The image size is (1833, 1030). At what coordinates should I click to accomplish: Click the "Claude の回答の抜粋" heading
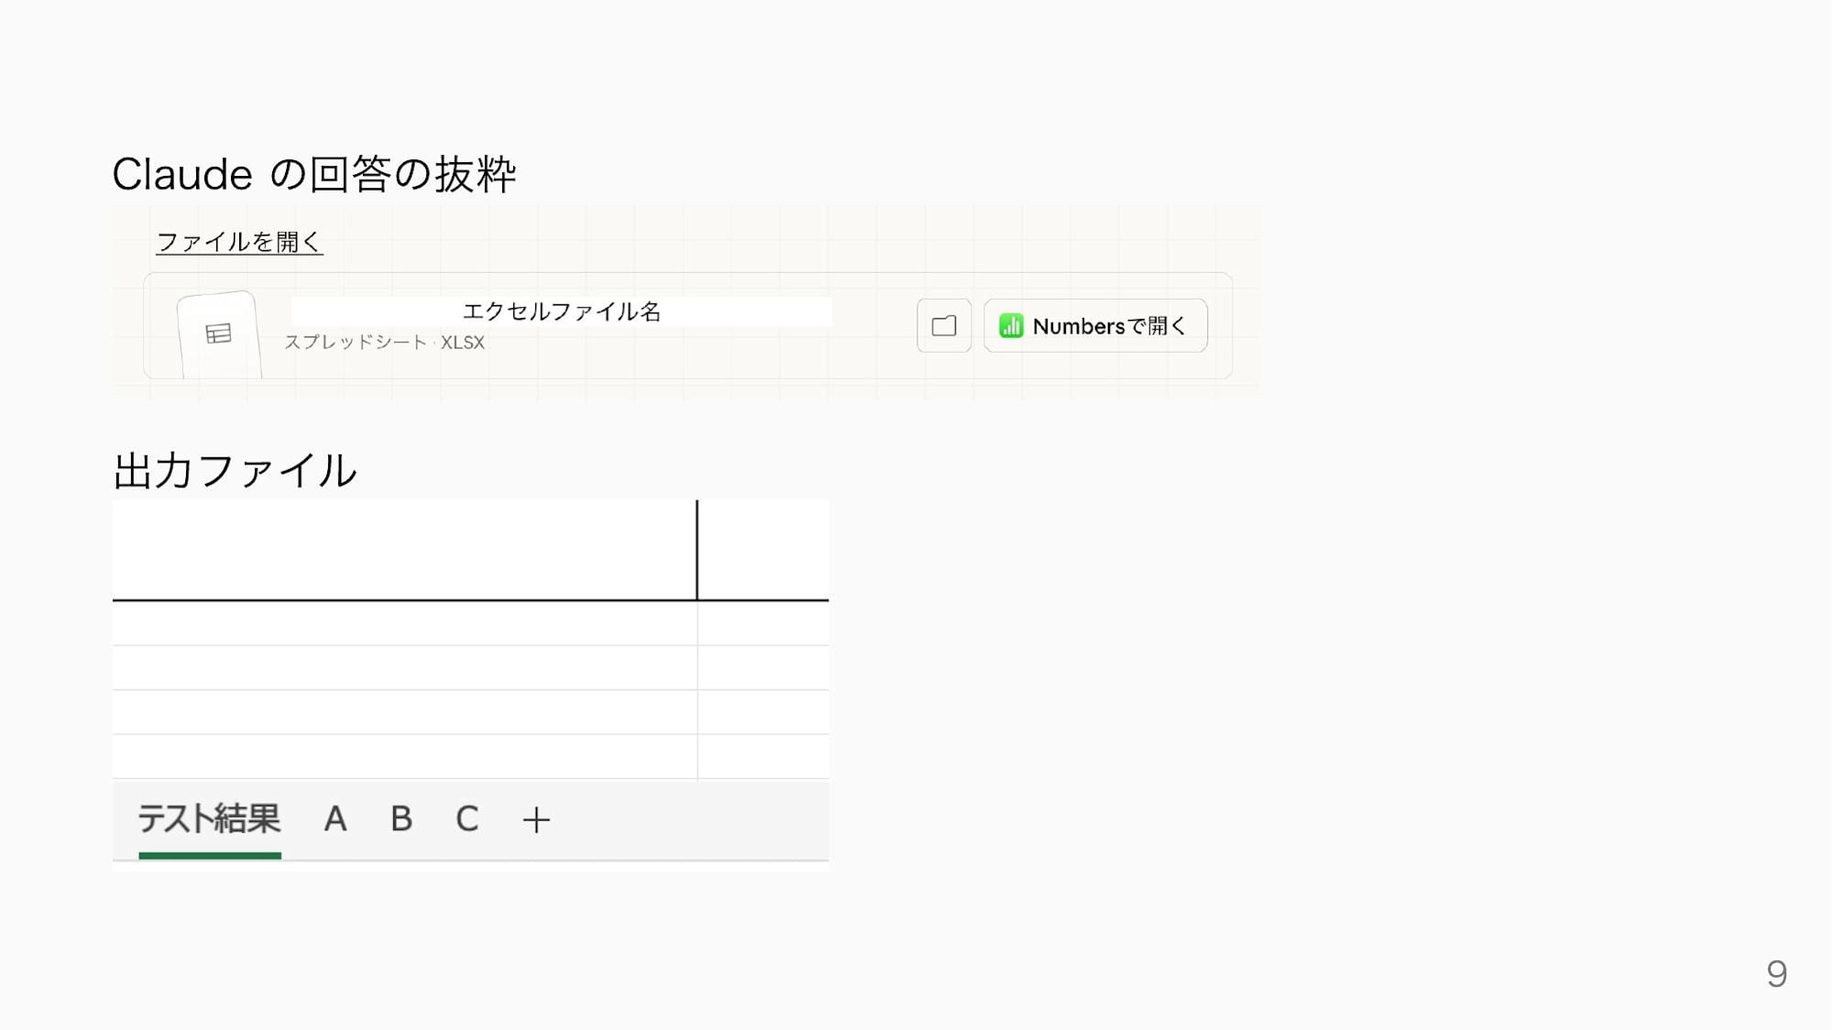[x=314, y=174]
